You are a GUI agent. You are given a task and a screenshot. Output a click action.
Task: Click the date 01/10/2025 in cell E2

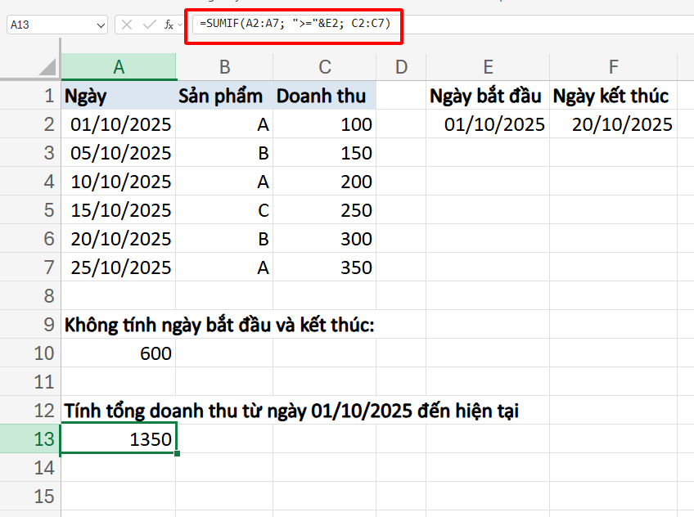coord(488,124)
